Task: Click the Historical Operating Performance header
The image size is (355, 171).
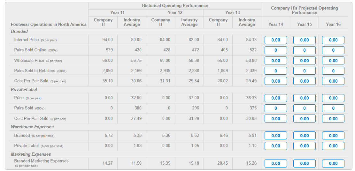Action: (x=175, y=6)
